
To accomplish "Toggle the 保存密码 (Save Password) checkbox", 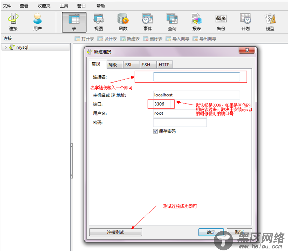I will click(x=155, y=131).
